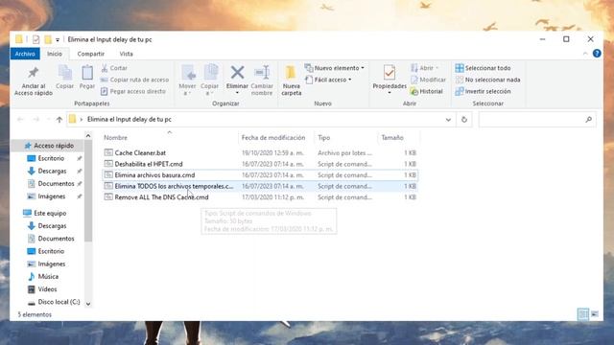Click the red Eliminar icon
Screen dimensions: 614x345
pos(237,73)
